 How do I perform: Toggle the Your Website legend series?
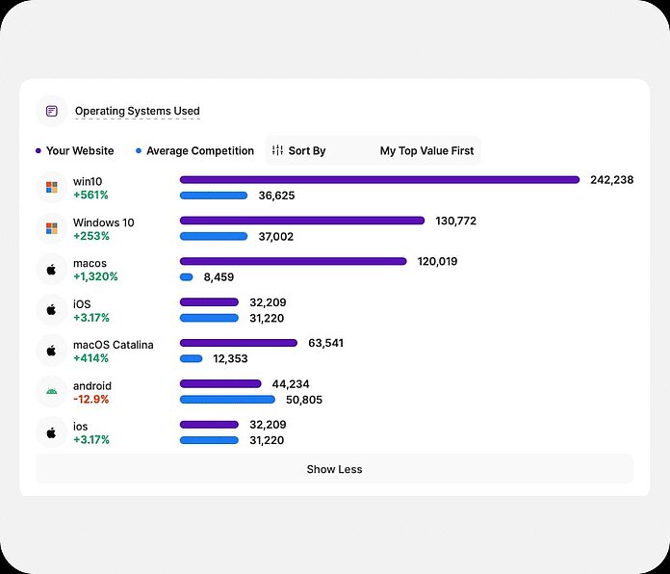pos(79,151)
